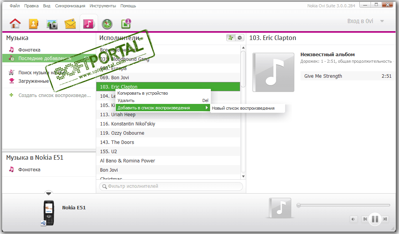Click the unknown album cover art
This screenshot has width=399, height=234.
273,72
